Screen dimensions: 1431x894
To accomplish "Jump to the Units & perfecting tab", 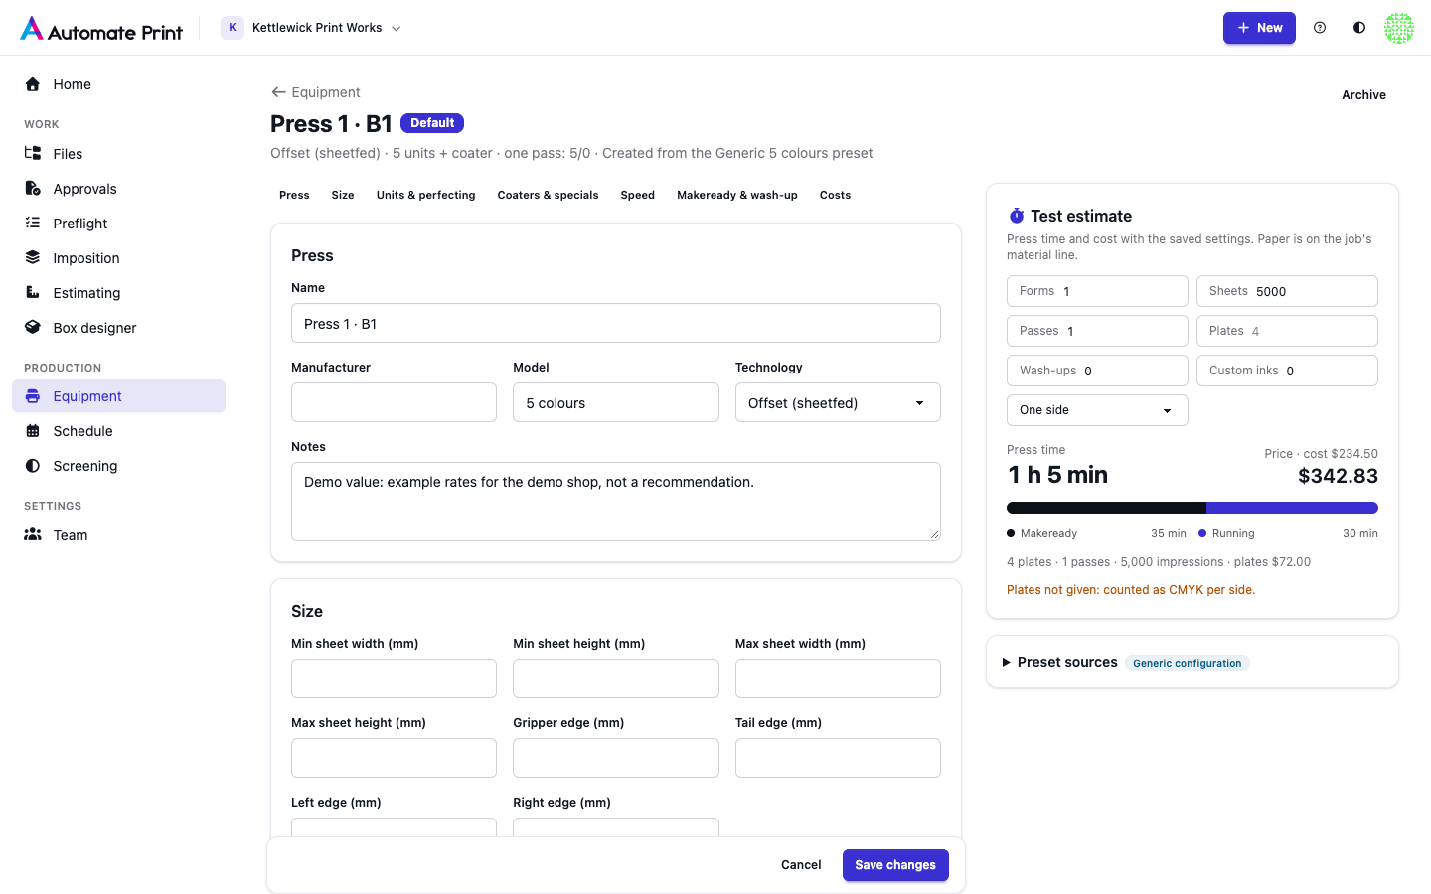I will coord(426,195).
